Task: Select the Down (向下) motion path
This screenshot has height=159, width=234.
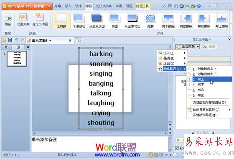Action: pos(209,85)
